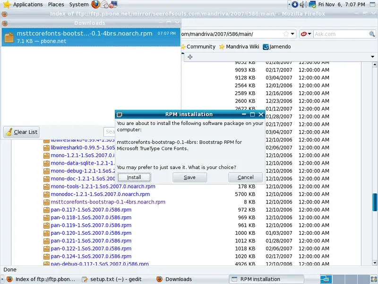Cancel the RPM installation dialog
The height and width of the screenshot is (284, 378).
click(x=245, y=177)
